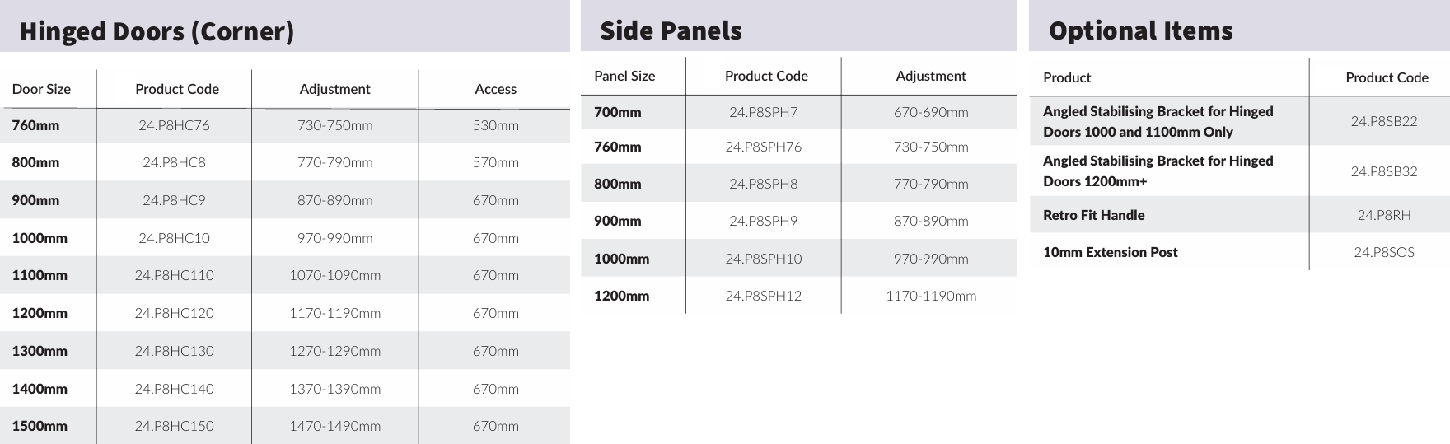Select product code 24.P8SPH7
This screenshot has width=1450, height=444.
coord(763,112)
